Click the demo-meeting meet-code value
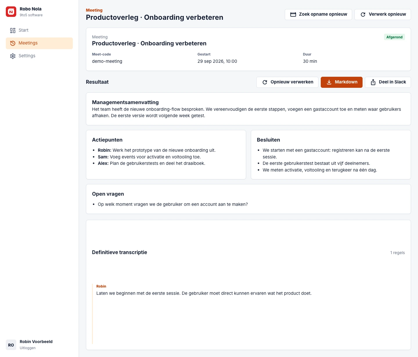Image resolution: width=418 pixels, height=357 pixels. 107,61
